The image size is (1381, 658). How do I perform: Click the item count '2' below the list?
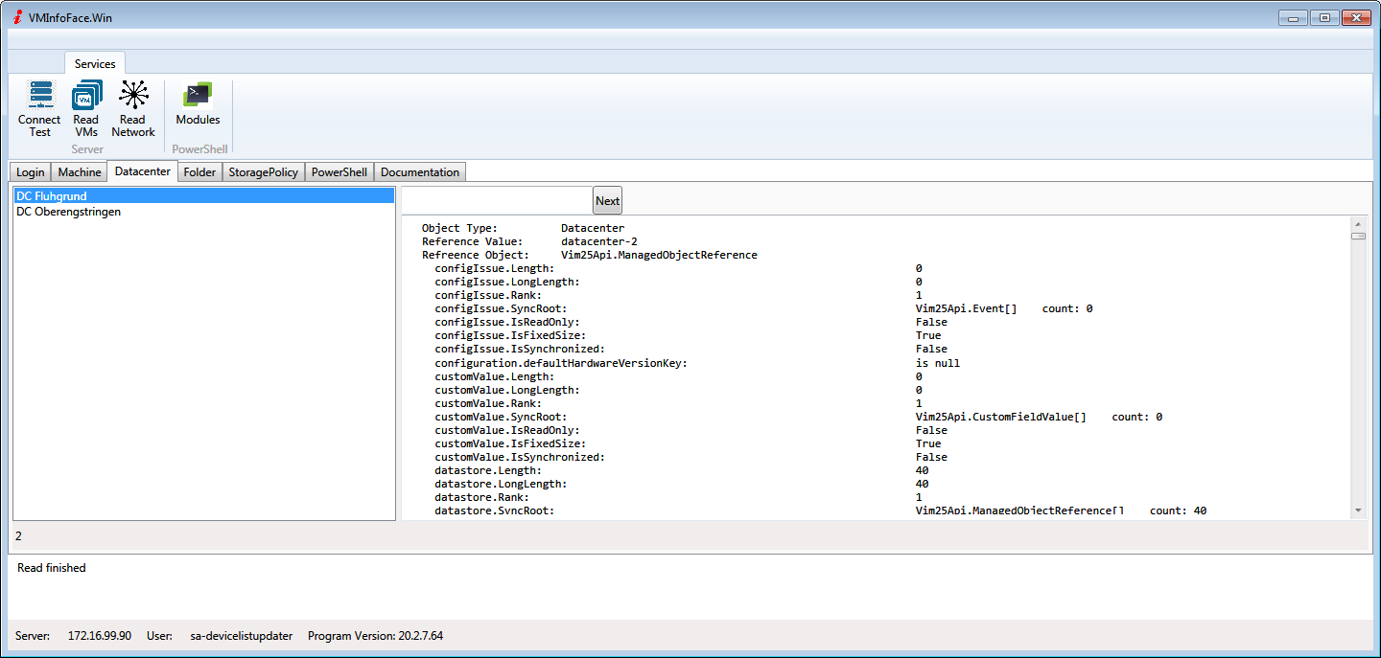[19, 536]
